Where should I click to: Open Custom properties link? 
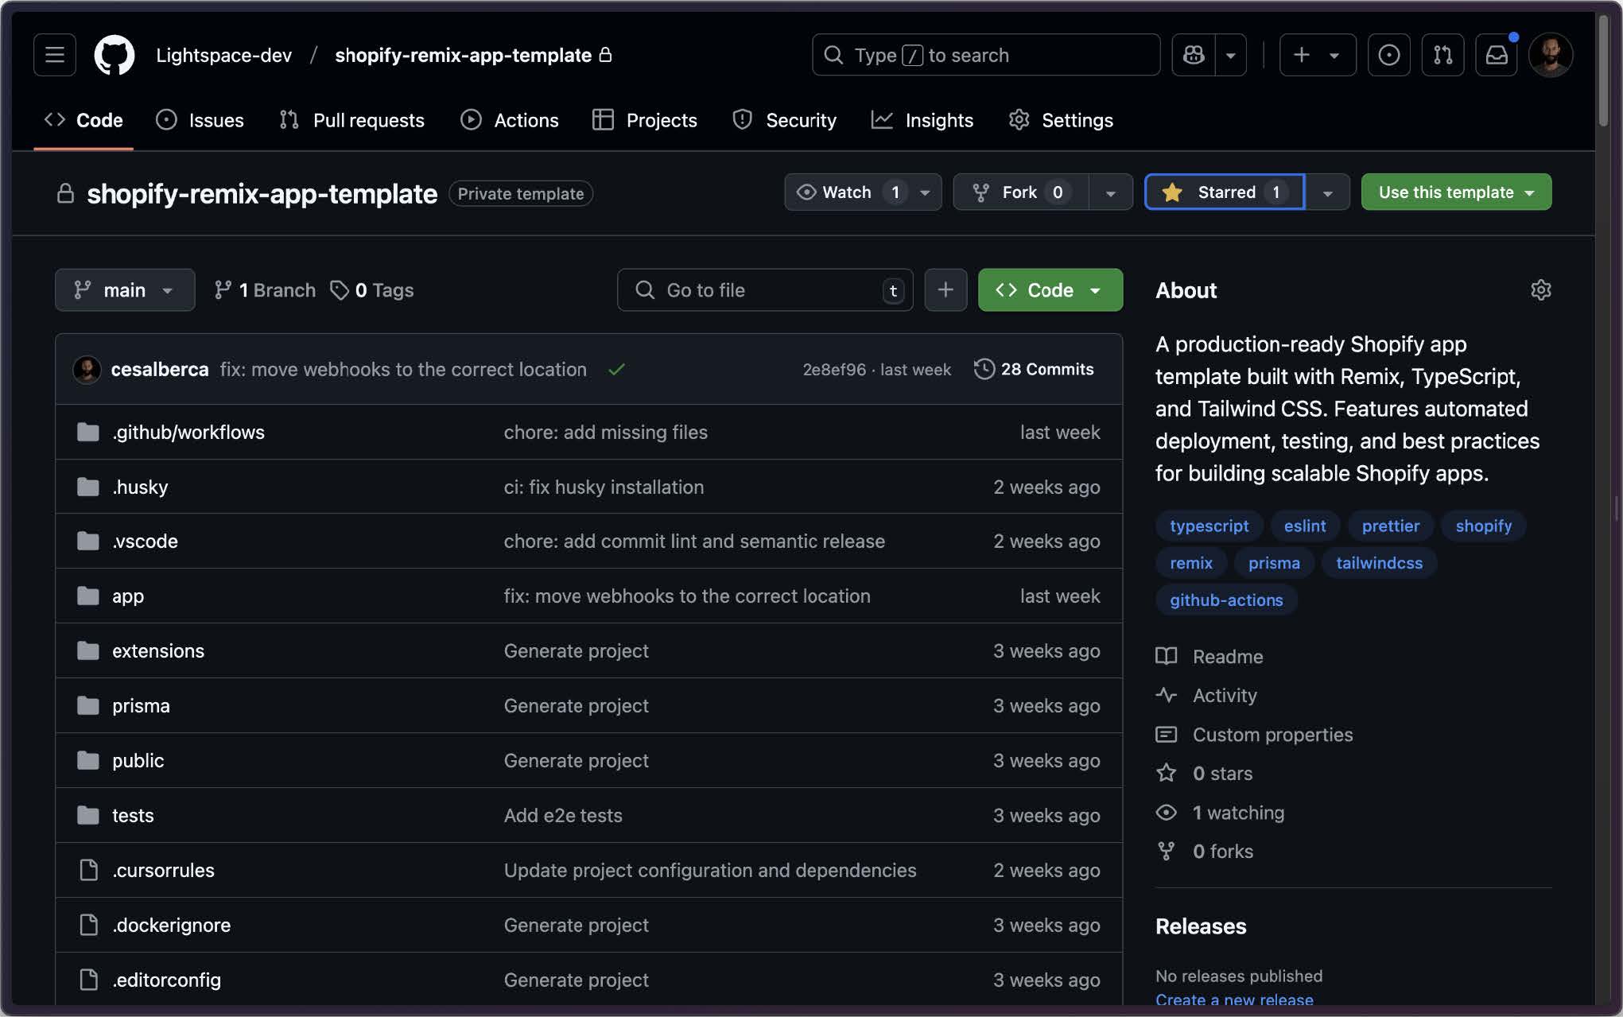1254,735
